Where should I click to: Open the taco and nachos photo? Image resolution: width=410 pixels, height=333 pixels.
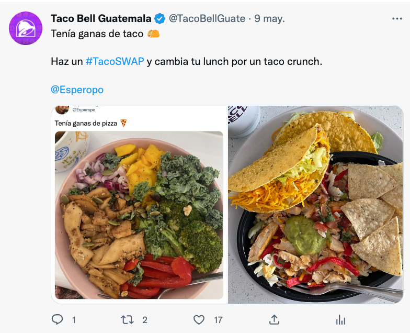coord(316,204)
